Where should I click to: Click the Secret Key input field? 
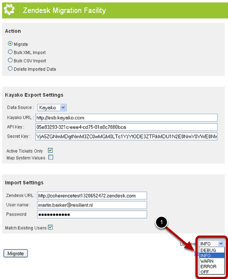(x=126, y=136)
